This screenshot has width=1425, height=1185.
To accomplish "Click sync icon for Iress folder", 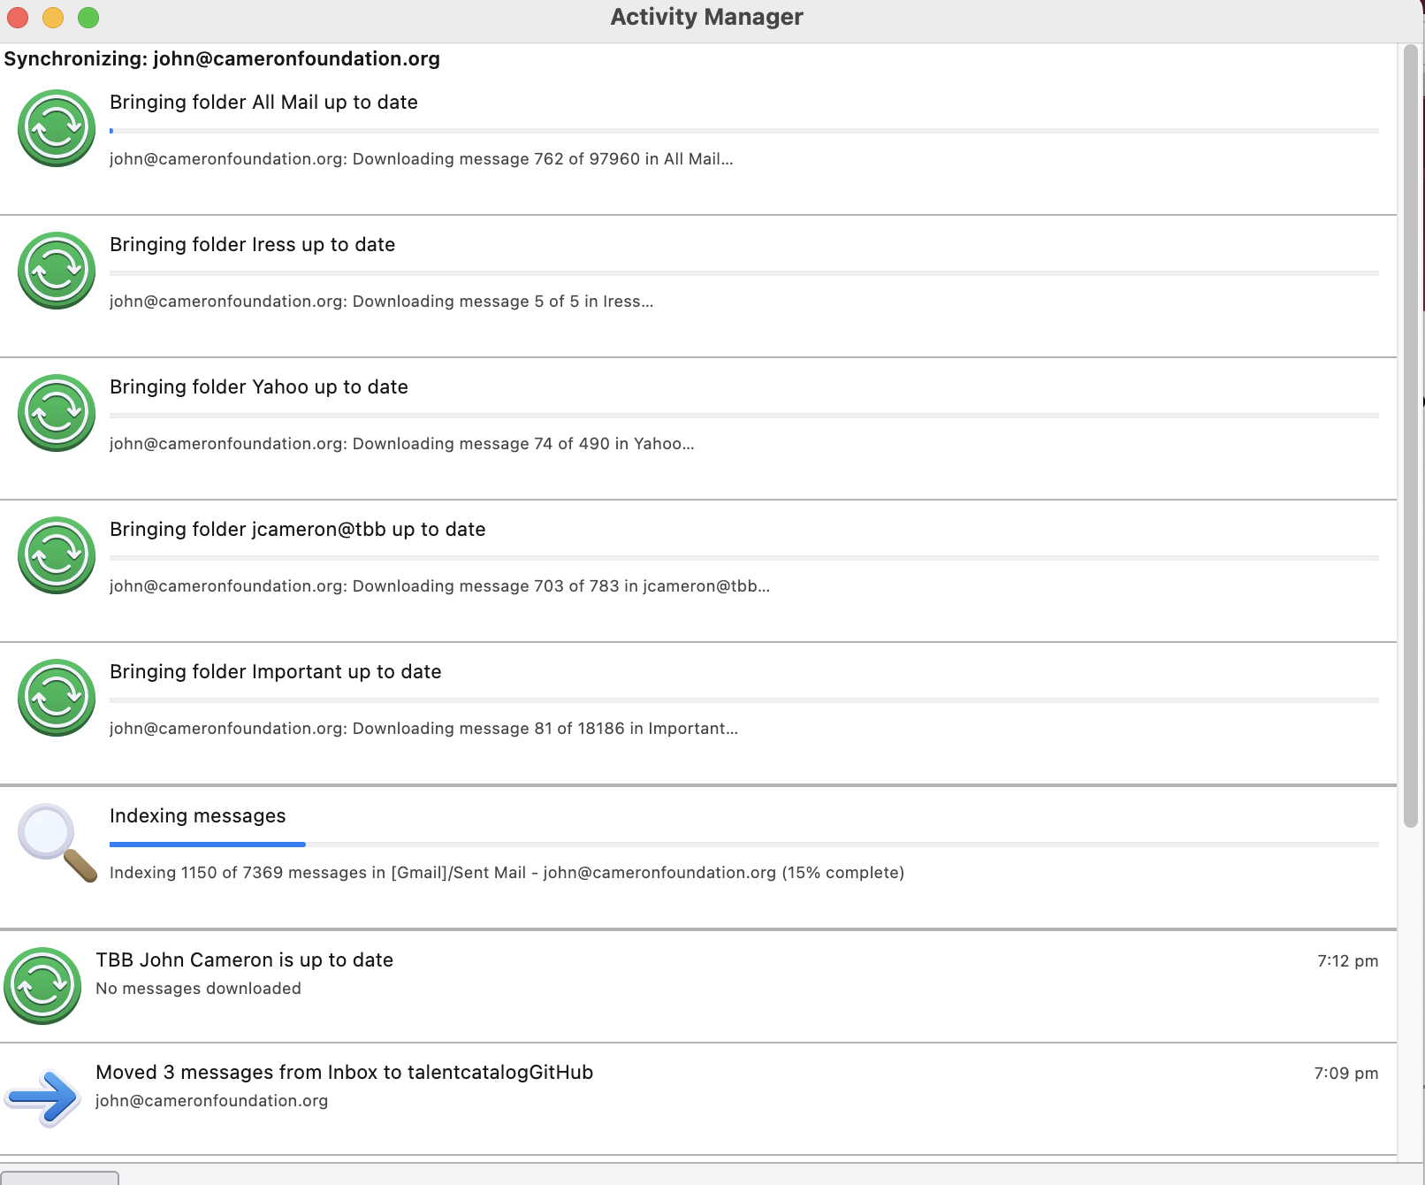I will click(x=57, y=271).
